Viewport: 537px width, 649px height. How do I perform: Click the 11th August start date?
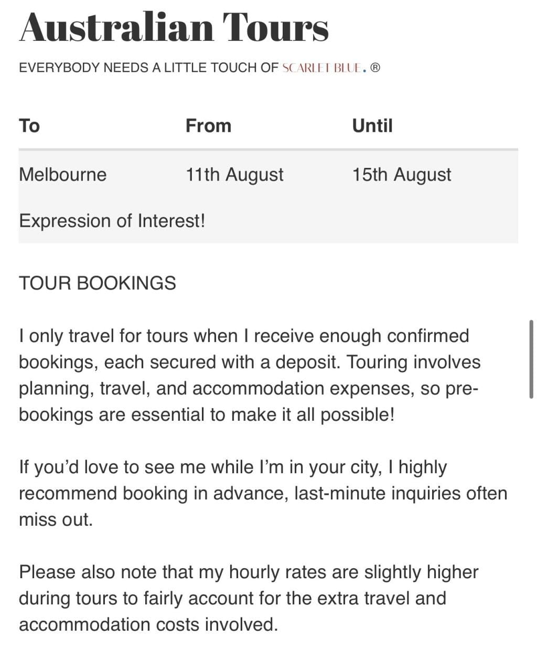pos(234,175)
